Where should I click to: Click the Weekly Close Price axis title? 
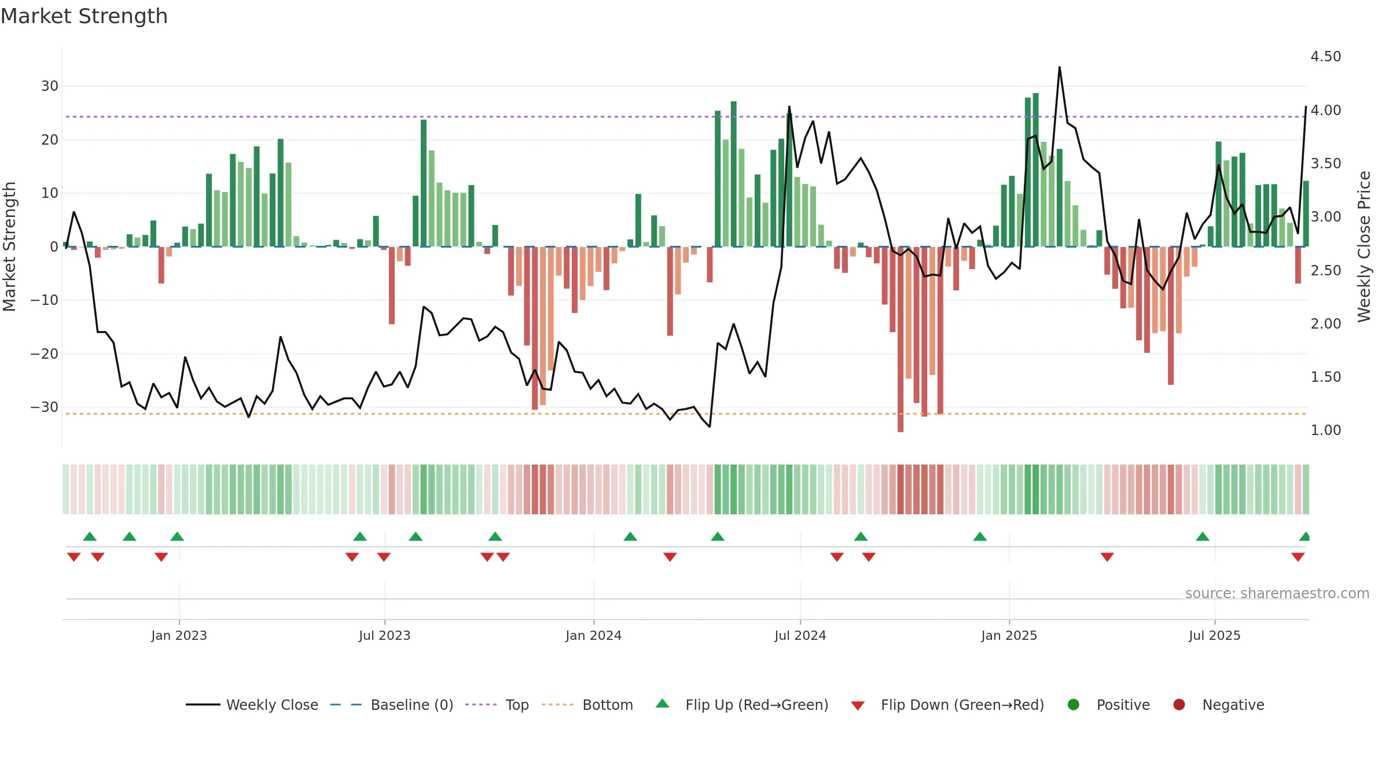point(1364,246)
